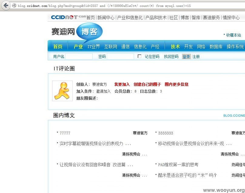Select 开发 in blue navigation bar

(x=188, y=47)
